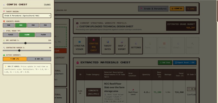Select the dimmed Steel slot
This screenshot has width=218, height=103.
(x=178, y=46)
